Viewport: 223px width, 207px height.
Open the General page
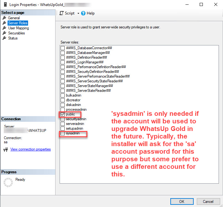pyautogui.click(x=14, y=18)
